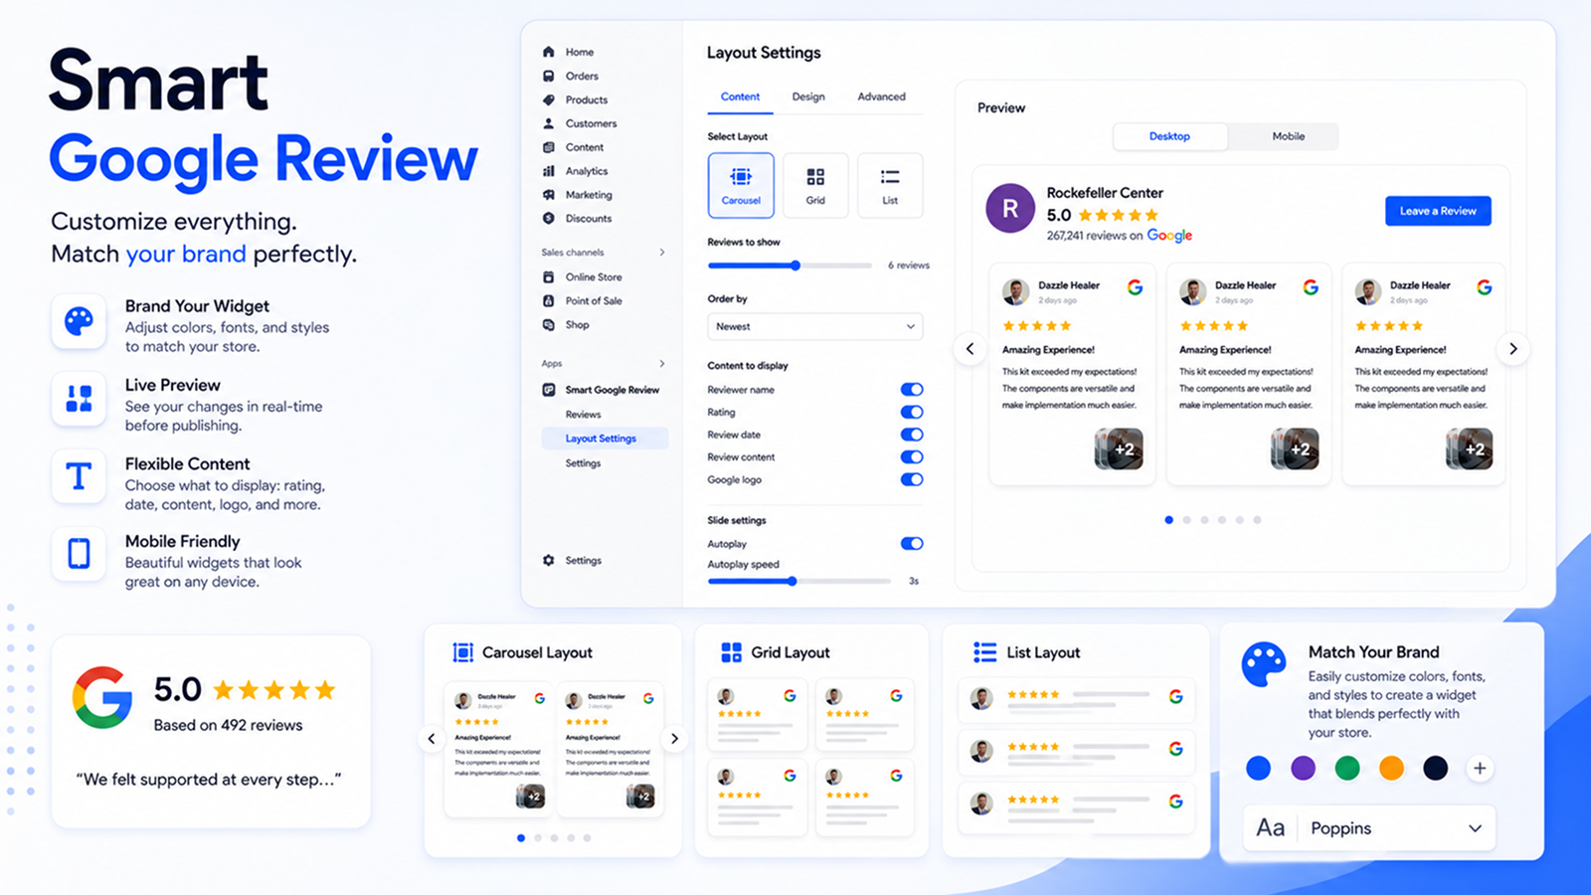Pick the dark navy brand color swatch
1591x895 pixels.
(x=1436, y=768)
